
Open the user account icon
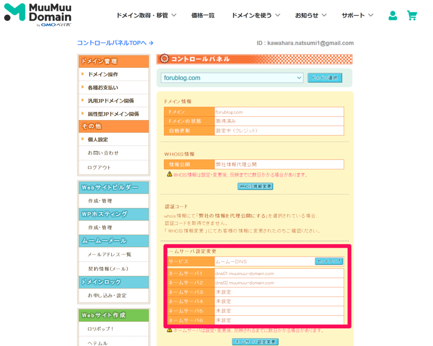tap(392, 15)
